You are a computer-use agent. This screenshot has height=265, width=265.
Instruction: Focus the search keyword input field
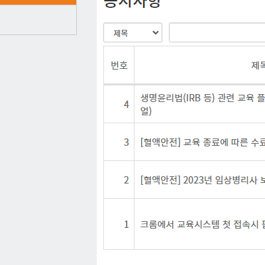pos(217,32)
